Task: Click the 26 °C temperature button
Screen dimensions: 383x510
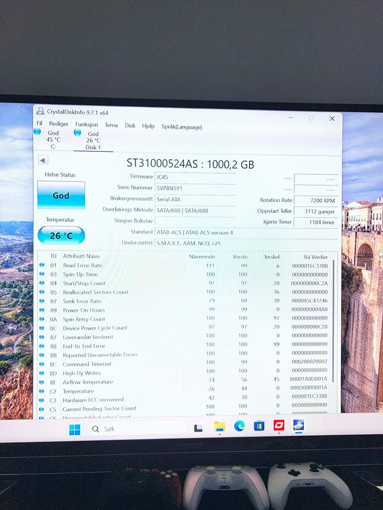Action: point(61,235)
